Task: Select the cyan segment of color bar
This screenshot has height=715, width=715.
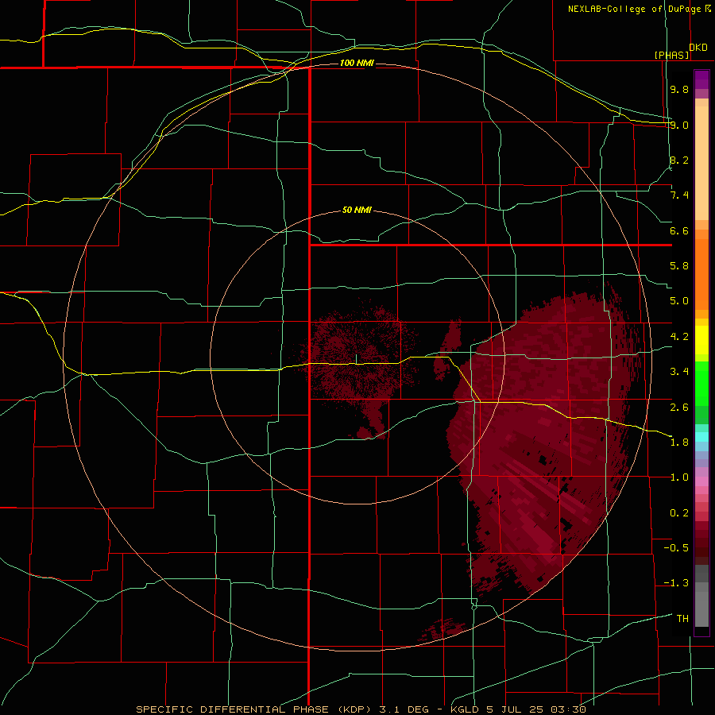Action: [701, 437]
